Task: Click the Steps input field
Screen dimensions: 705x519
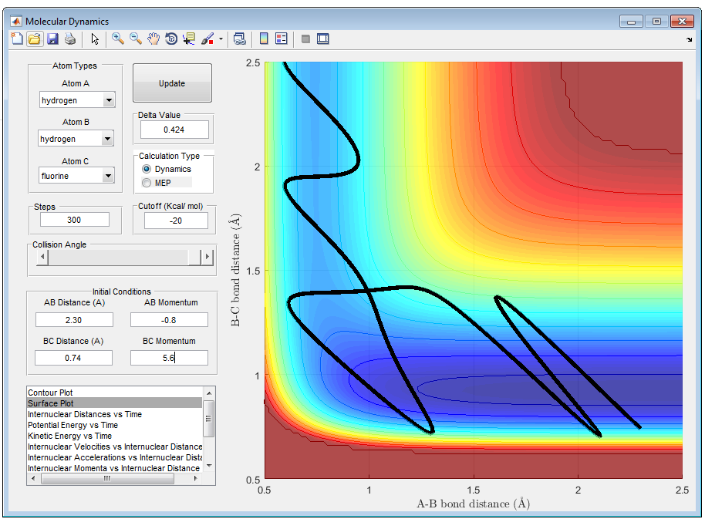Action: pyautogui.click(x=74, y=220)
